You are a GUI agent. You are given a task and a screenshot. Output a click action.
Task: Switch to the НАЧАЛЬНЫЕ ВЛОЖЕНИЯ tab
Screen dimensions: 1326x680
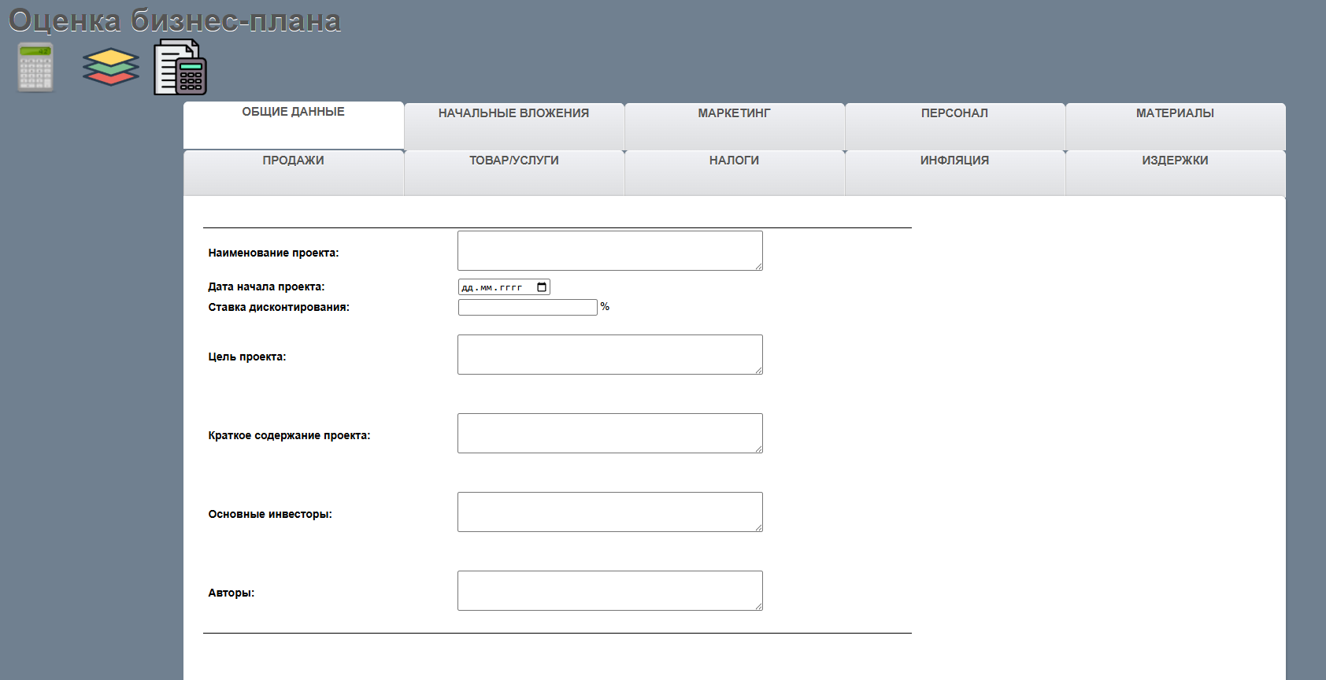514,126
